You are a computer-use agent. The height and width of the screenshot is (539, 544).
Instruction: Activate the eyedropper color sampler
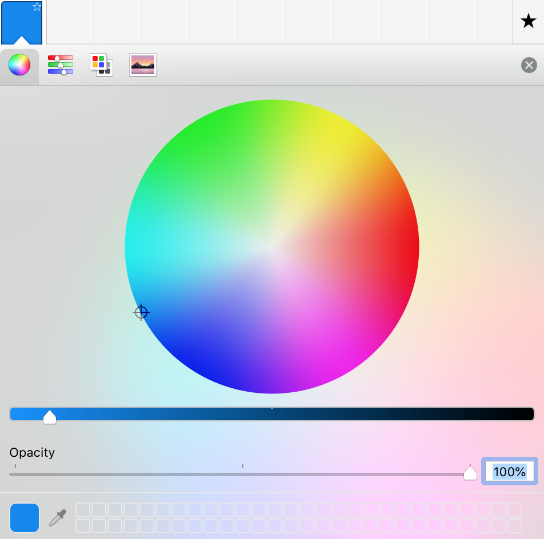(x=58, y=517)
